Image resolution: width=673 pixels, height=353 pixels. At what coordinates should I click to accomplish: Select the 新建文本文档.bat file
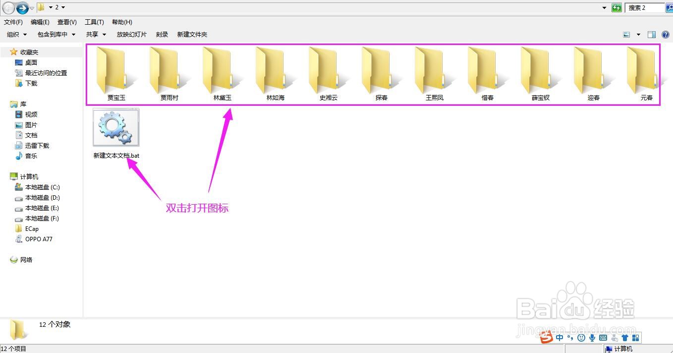pos(116,134)
